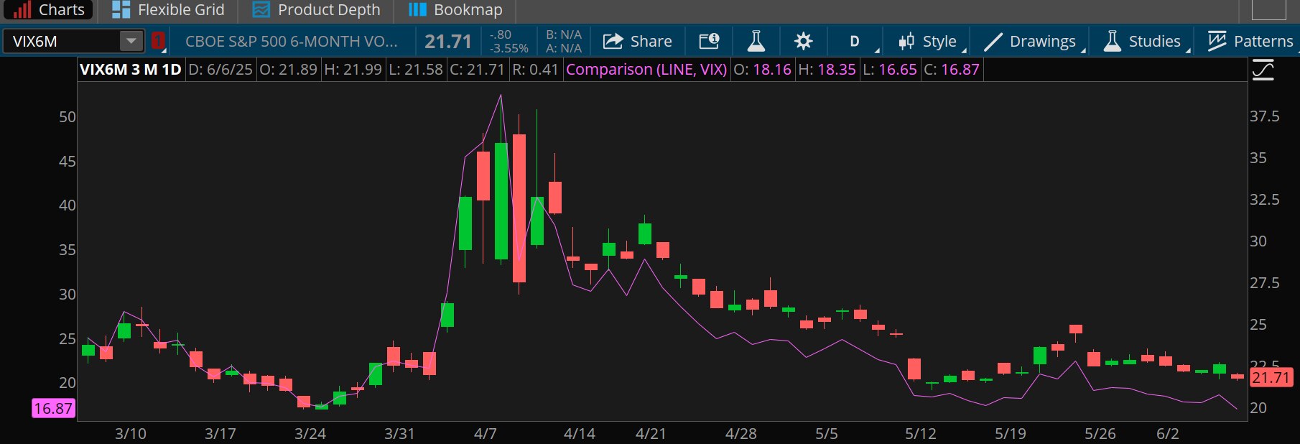Image resolution: width=1300 pixels, height=444 pixels.
Task: Go to the Bookmap tab
Action: (x=455, y=10)
